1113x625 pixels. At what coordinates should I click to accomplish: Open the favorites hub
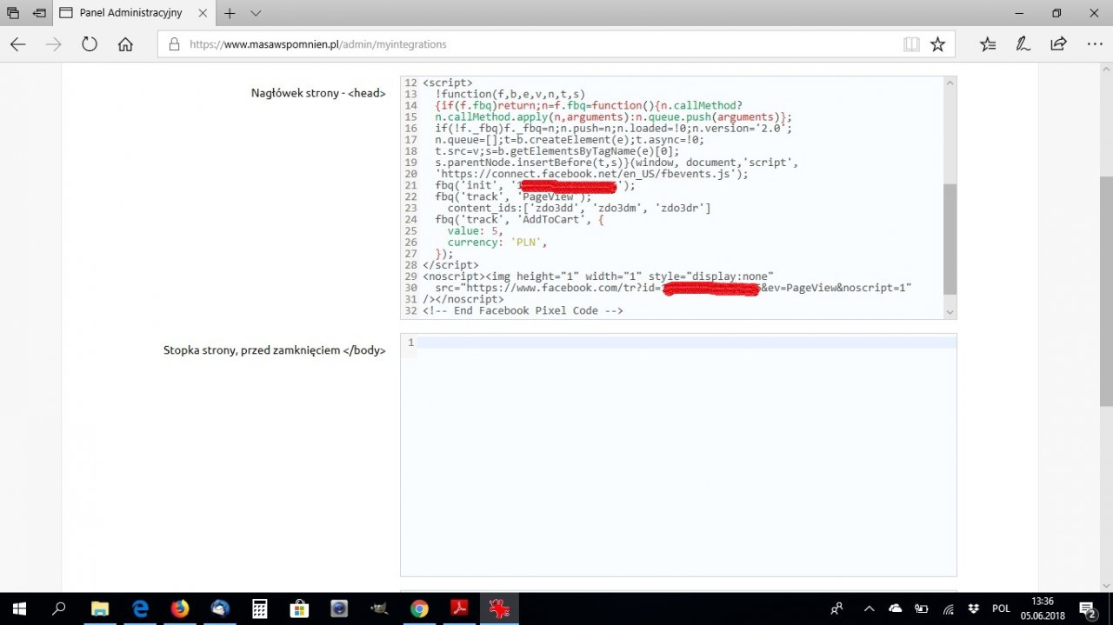pyautogui.click(x=988, y=44)
